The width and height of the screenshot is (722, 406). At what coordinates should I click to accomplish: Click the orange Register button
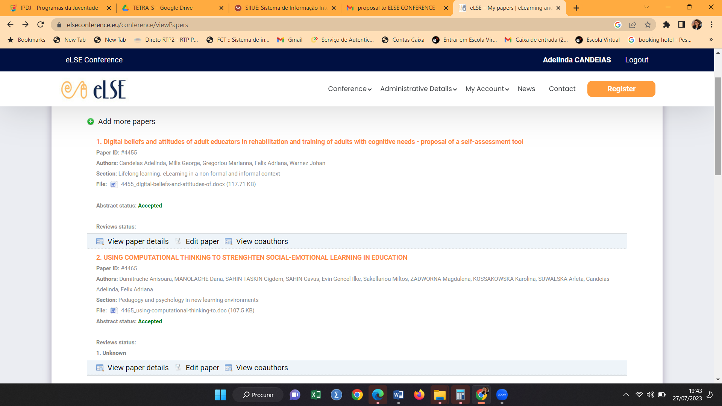621,89
